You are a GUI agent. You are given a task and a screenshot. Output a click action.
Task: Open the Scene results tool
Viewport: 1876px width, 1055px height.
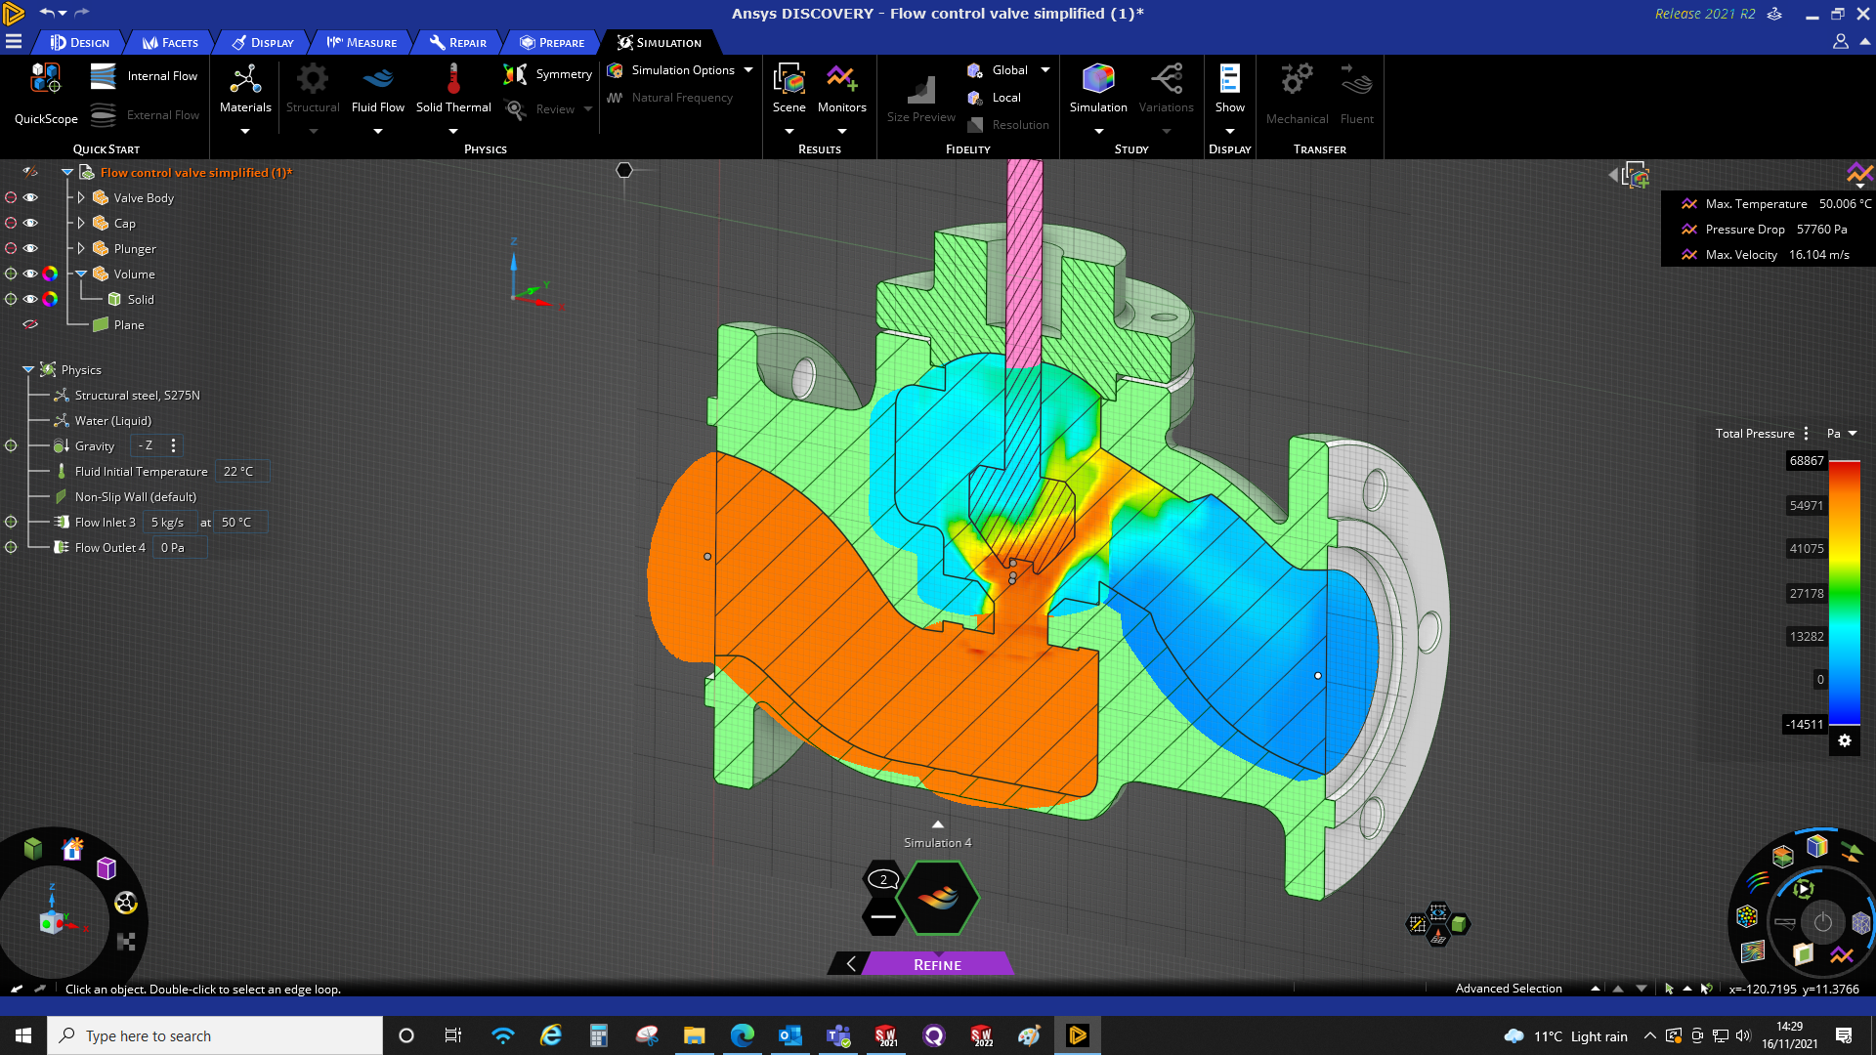click(x=789, y=90)
